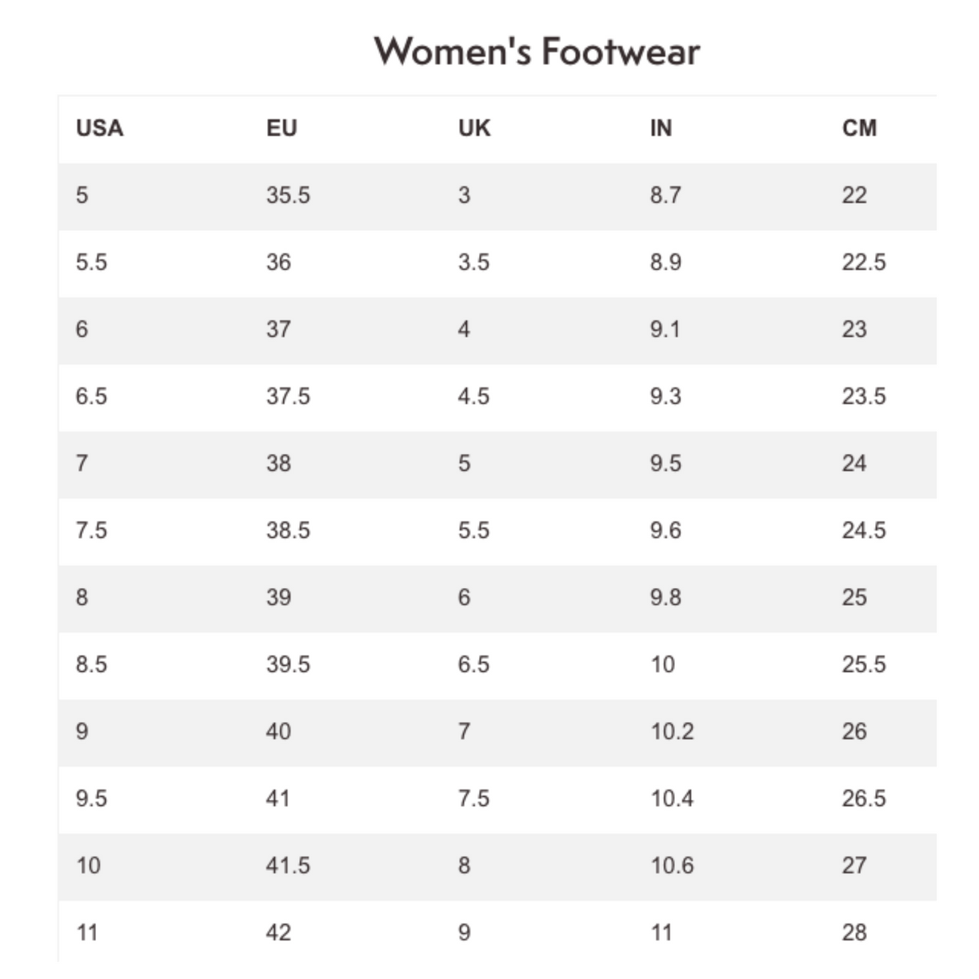Screen dimensions: 979x979
Task: Select USA size 5.5 cell
Action: coord(91,262)
